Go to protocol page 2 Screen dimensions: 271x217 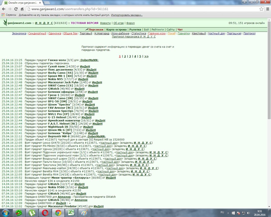click(125, 56)
